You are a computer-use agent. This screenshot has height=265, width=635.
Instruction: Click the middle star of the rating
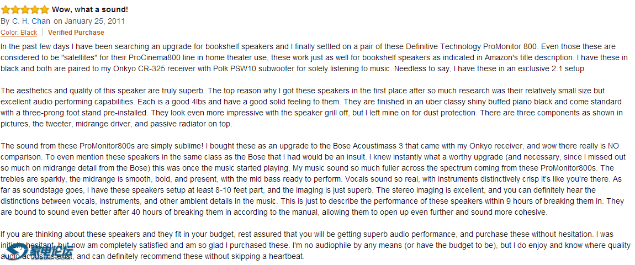[x=25, y=9]
